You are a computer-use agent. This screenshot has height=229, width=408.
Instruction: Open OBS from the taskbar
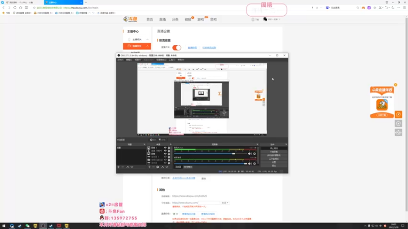(43, 226)
